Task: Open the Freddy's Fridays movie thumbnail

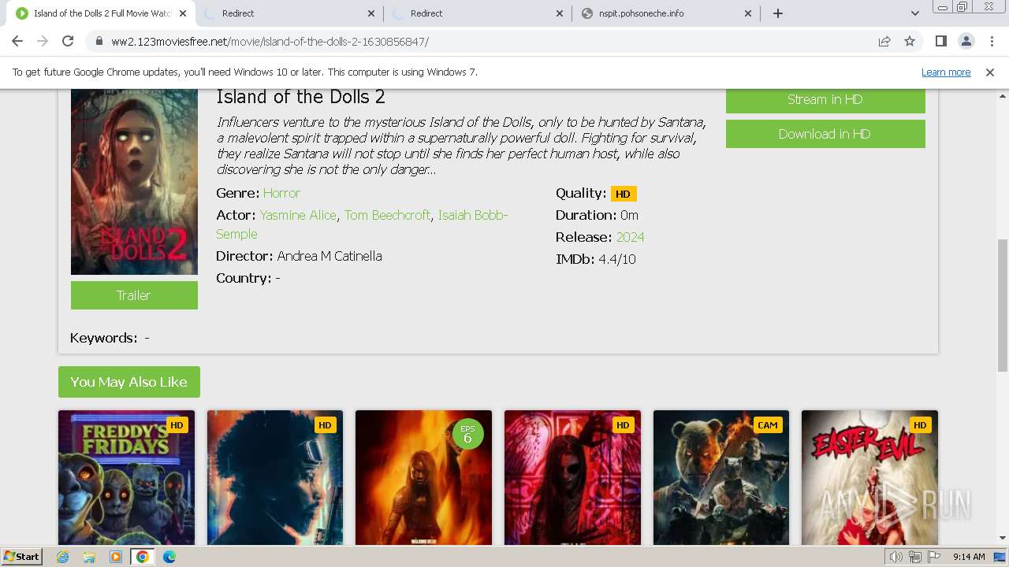Action: [126, 477]
